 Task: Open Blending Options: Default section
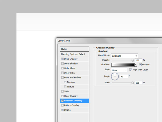tap(75, 54)
